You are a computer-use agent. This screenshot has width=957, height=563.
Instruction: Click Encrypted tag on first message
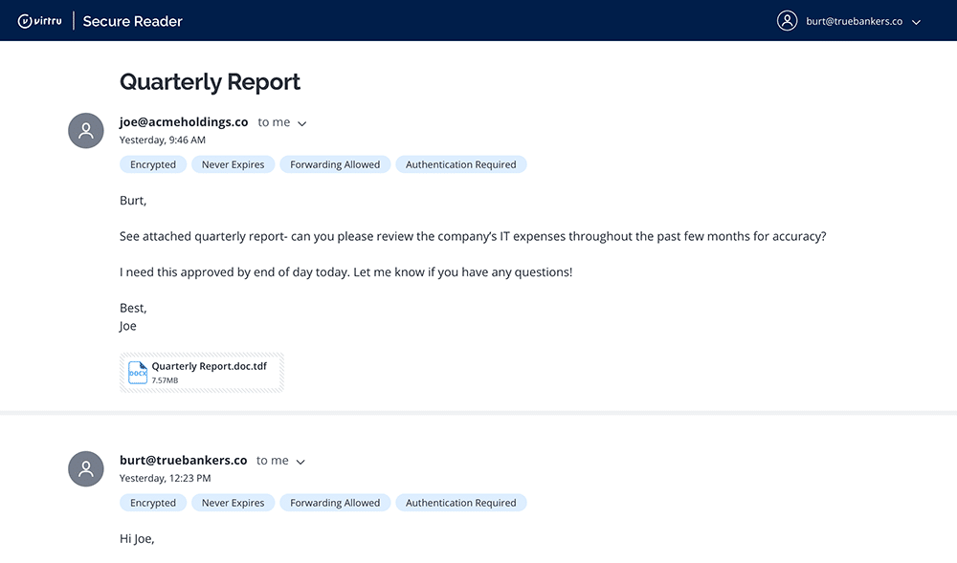pos(153,164)
